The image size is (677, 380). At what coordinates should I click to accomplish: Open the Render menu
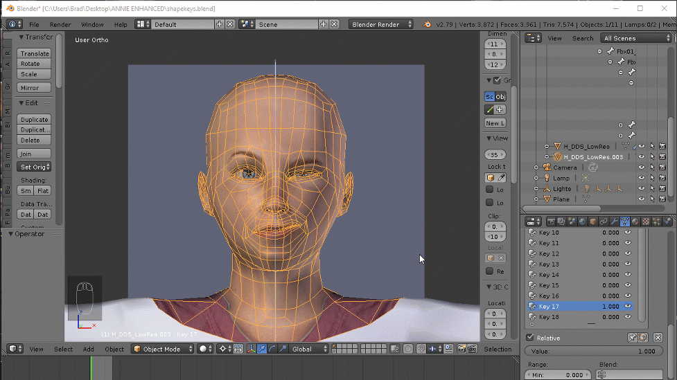(x=60, y=24)
